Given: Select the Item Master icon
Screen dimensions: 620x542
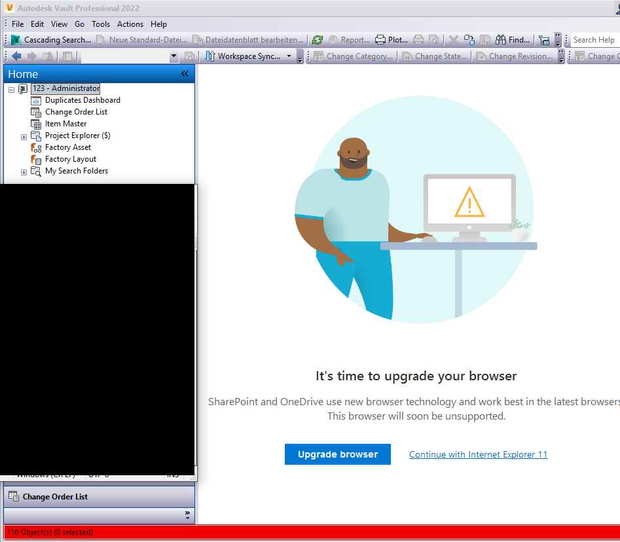Looking at the screenshot, I should [37, 124].
